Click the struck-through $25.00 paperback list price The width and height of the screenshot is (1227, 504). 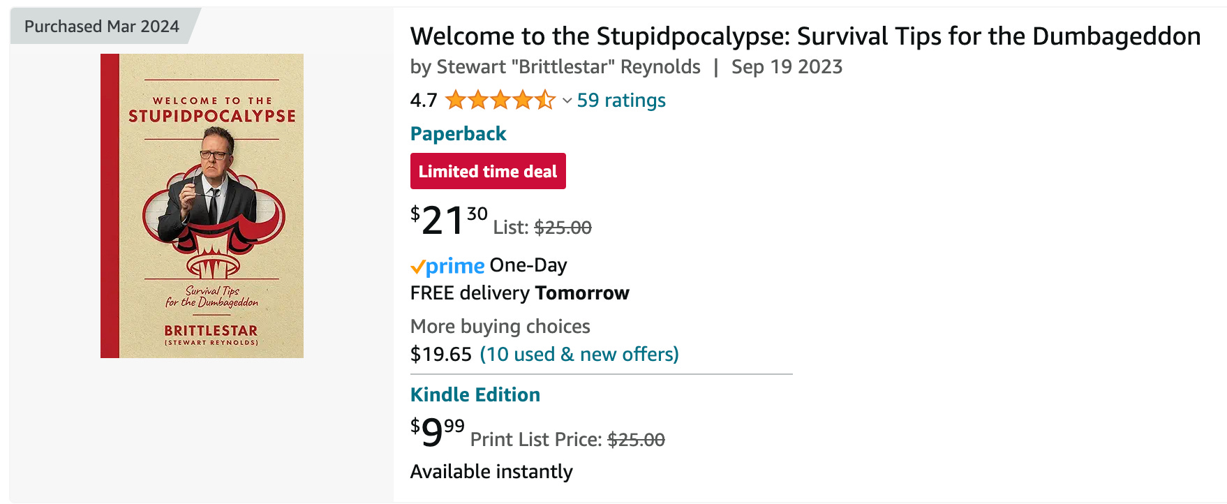pyautogui.click(x=563, y=228)
